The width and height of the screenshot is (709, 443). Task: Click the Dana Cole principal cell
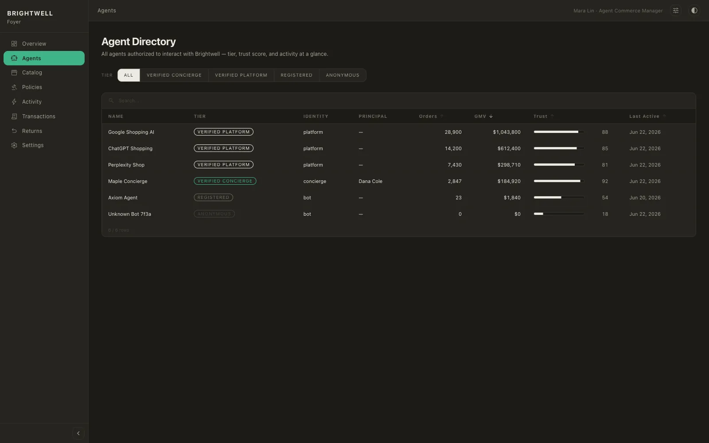(370, 181)
